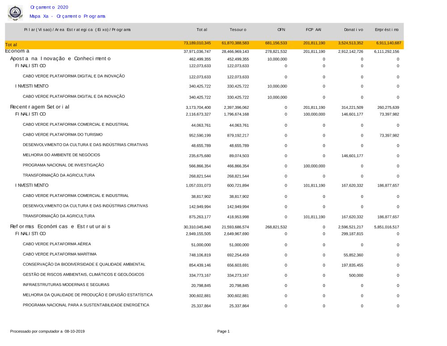Click the 'Page 1' footer label

click(223, 331)
